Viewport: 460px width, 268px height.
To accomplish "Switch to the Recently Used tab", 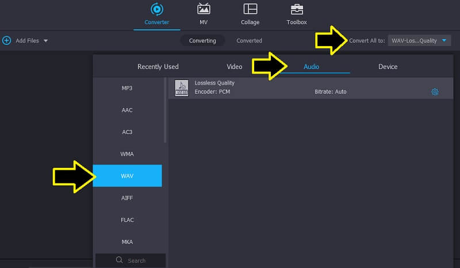I will point(158,67).
